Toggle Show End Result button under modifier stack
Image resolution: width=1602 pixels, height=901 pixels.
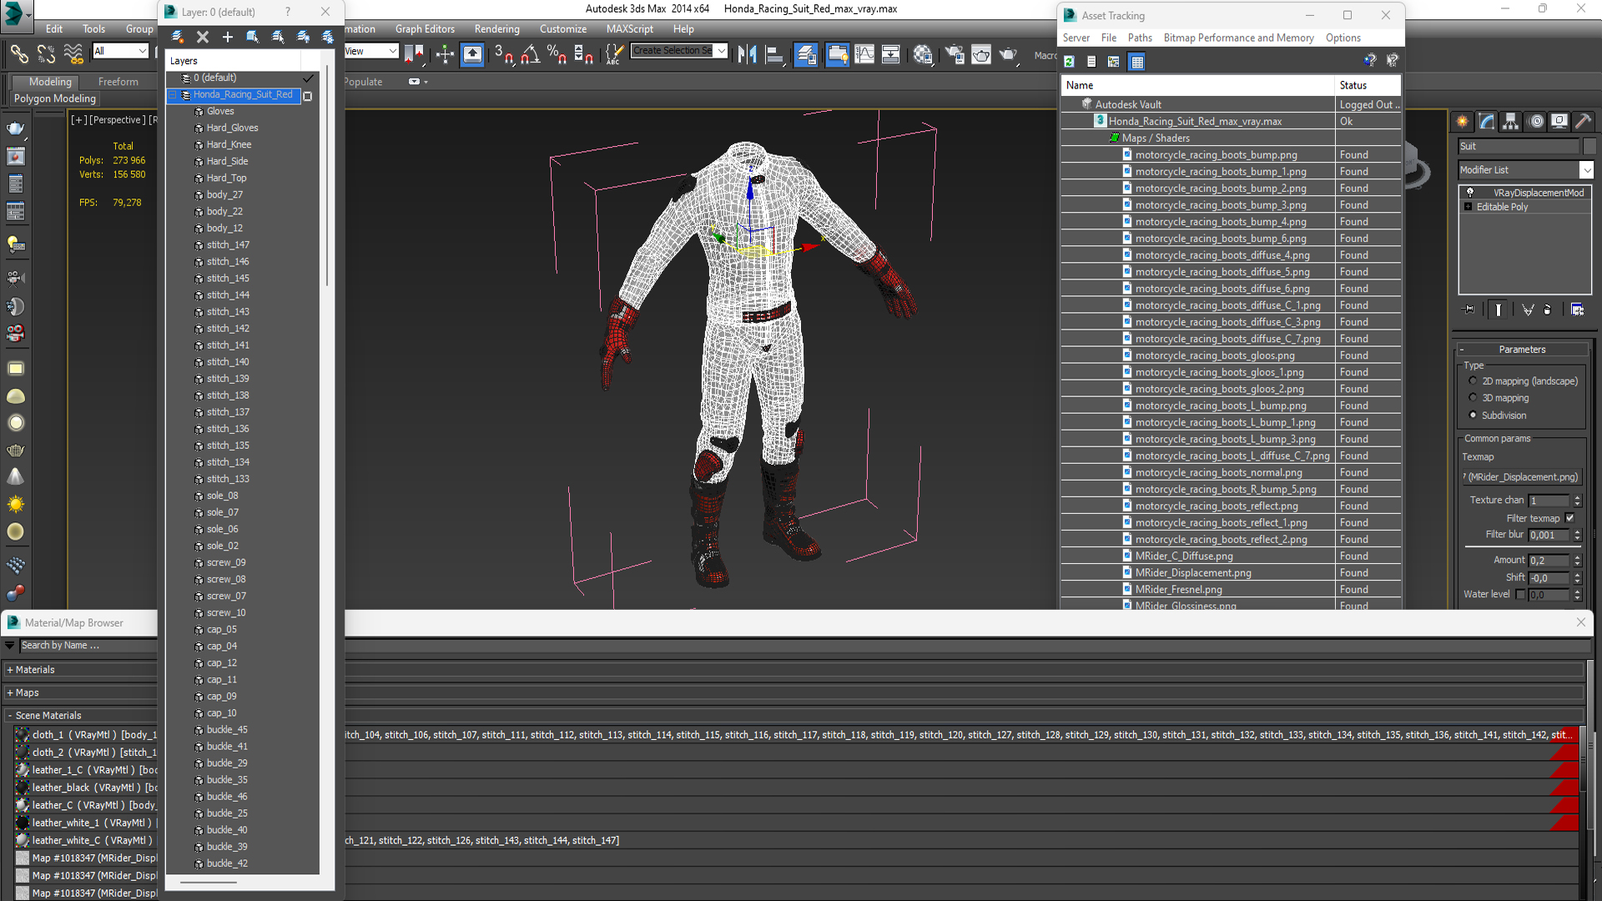point(1499,310)
